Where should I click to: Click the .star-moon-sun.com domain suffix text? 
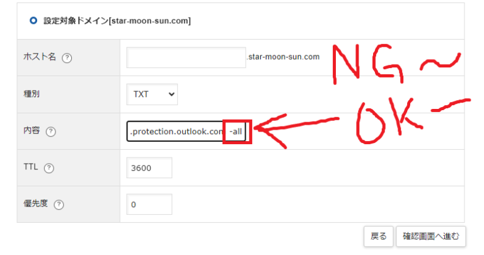click(x=283, y=57)
